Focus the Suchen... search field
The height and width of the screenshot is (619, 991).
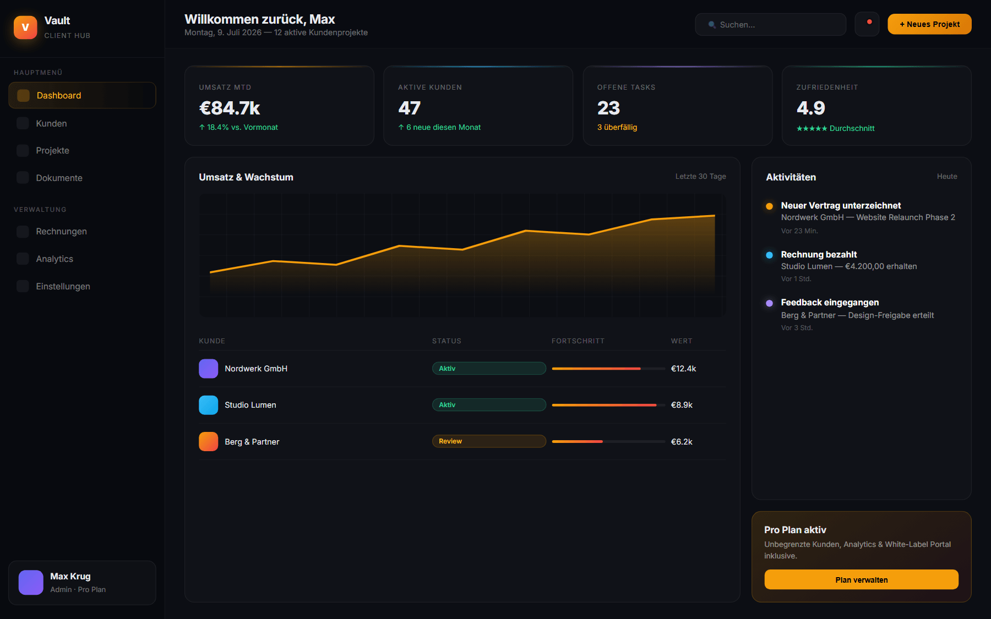tap(770, 24)
